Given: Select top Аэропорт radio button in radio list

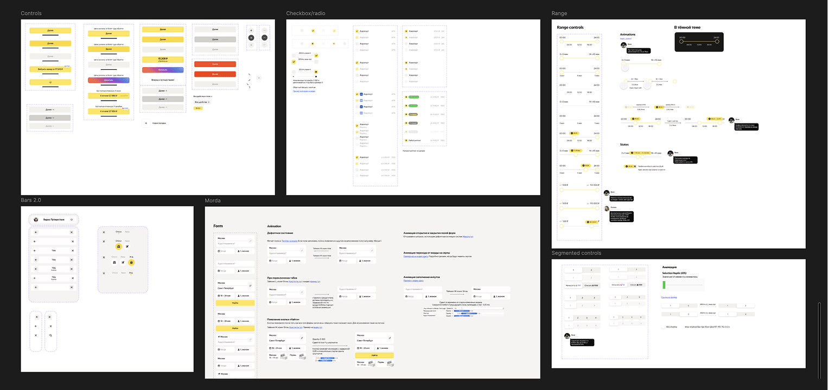Looking at the screenshot, I should coord(406,31).
